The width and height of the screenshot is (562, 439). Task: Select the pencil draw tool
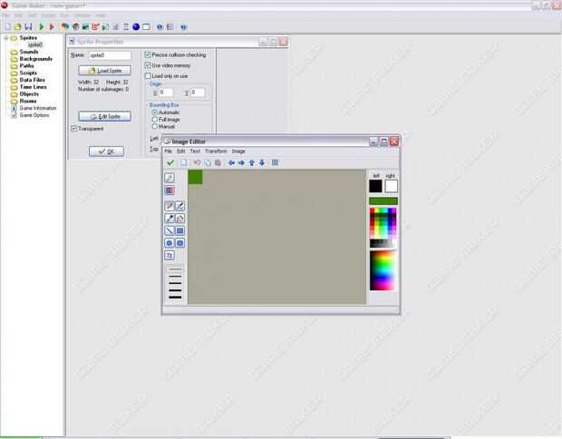tap(170, 206)
